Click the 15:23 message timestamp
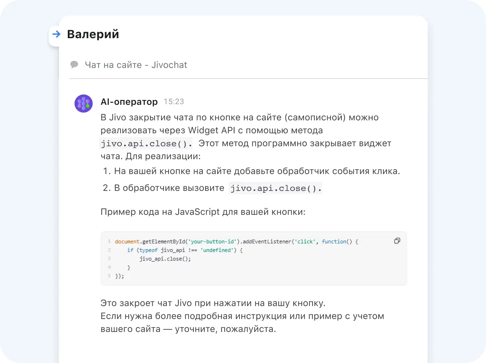The image size is (486, 363). click(174, 102)
